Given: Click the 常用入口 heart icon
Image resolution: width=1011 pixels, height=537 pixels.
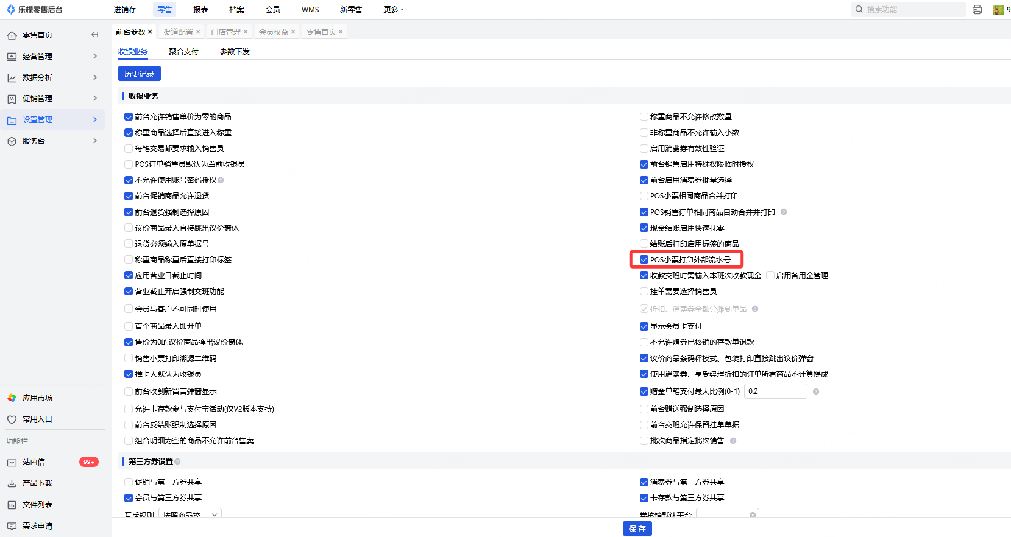Looking at the screenshot, I should tap(12, 419).
